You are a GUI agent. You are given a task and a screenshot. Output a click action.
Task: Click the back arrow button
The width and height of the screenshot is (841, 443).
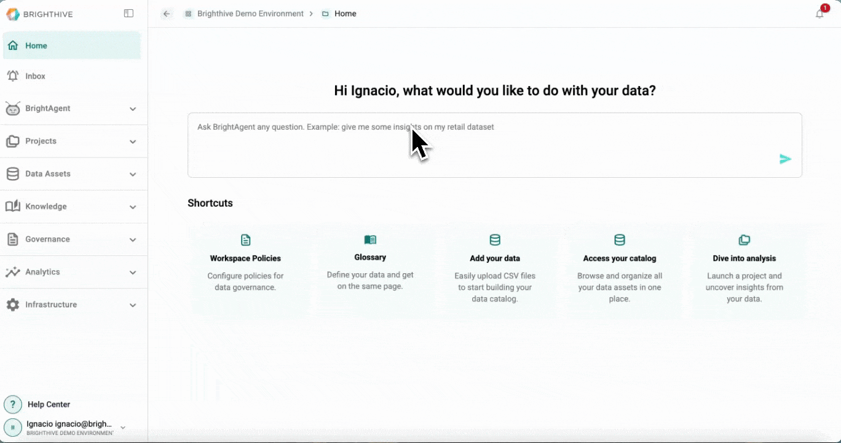point(167,14)
